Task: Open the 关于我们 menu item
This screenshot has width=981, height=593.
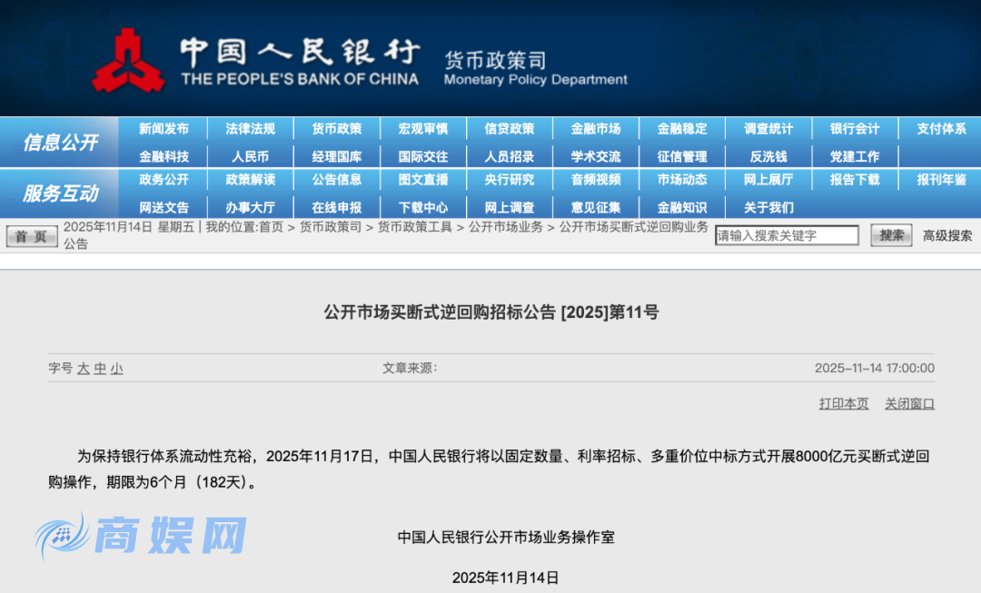Action: [768, 207]
